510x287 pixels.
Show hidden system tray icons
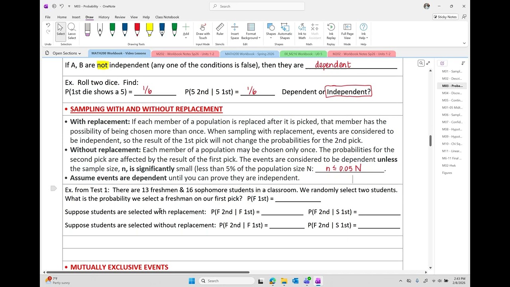[x=401, y=281]
